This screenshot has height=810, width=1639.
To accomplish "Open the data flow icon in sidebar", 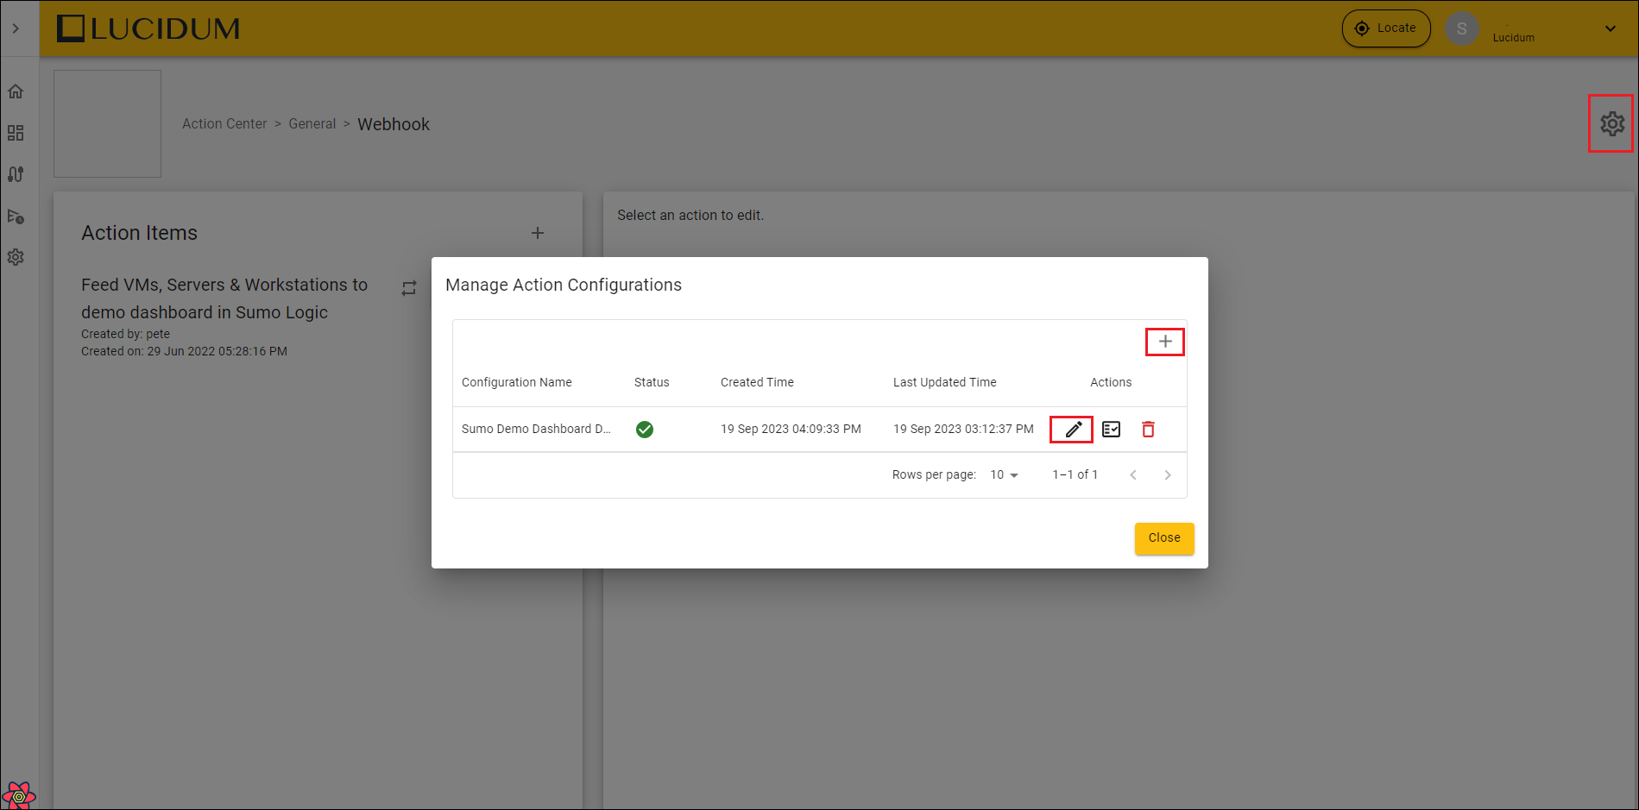I will [16, 174].
